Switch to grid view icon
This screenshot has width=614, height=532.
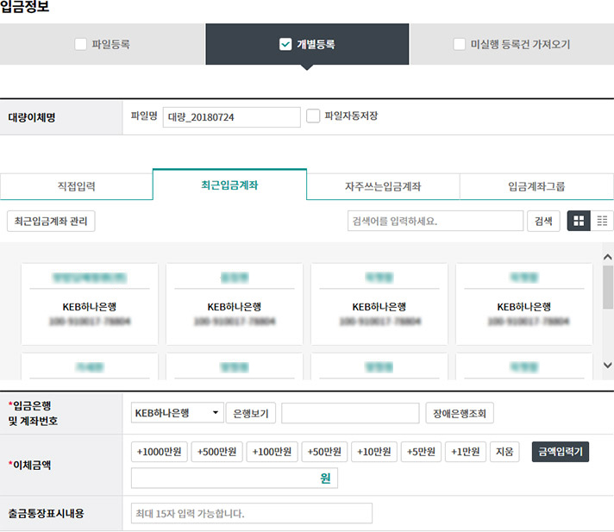[578, 221]
